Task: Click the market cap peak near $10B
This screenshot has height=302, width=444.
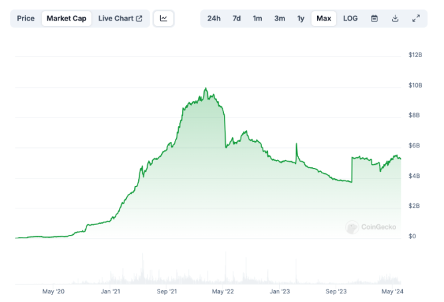Action: (x=206, y=88)
